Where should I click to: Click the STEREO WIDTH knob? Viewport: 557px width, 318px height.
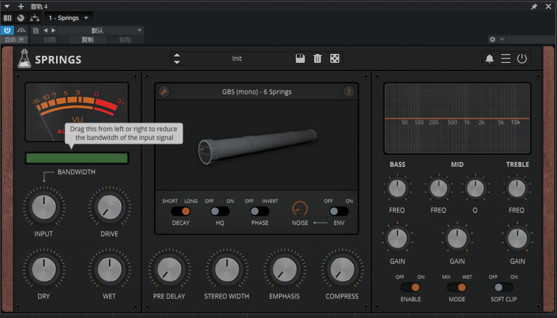click(227, 270)
